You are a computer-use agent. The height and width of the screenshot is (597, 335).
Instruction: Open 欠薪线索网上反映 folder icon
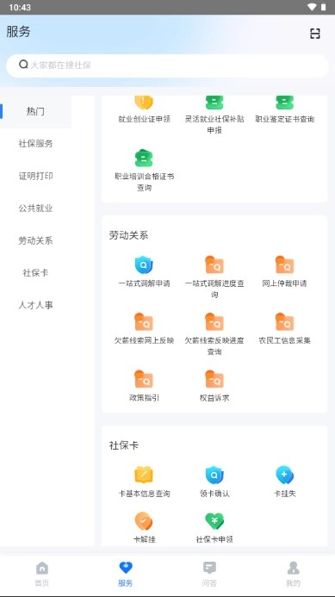(144, 321)
